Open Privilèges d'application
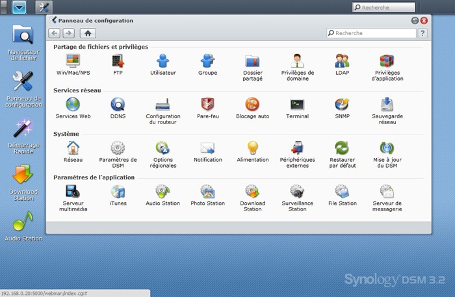The width and height of the screenshot is (455, 297). (x=387, y=68)
